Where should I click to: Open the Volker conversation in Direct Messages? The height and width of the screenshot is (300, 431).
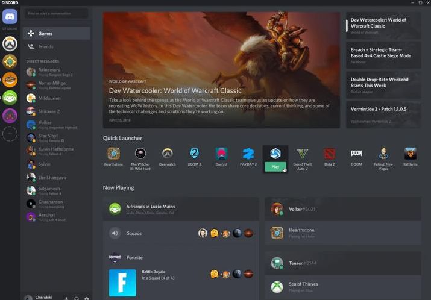click(56, 125)
